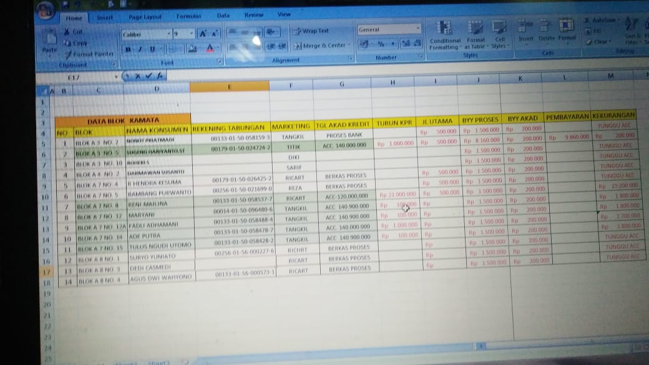Image resolution: width=649 pixels, height=365 pixels.
Task: Open Format as Table gallery
Action: [x=475, y=35]
